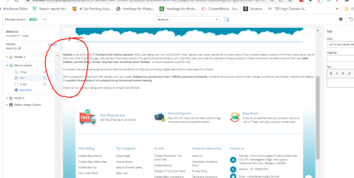Viewport: 354px width, 178px height.
Task: Open the Up-Pointing Airp... bookmark
Action: [x=92, y=9]
